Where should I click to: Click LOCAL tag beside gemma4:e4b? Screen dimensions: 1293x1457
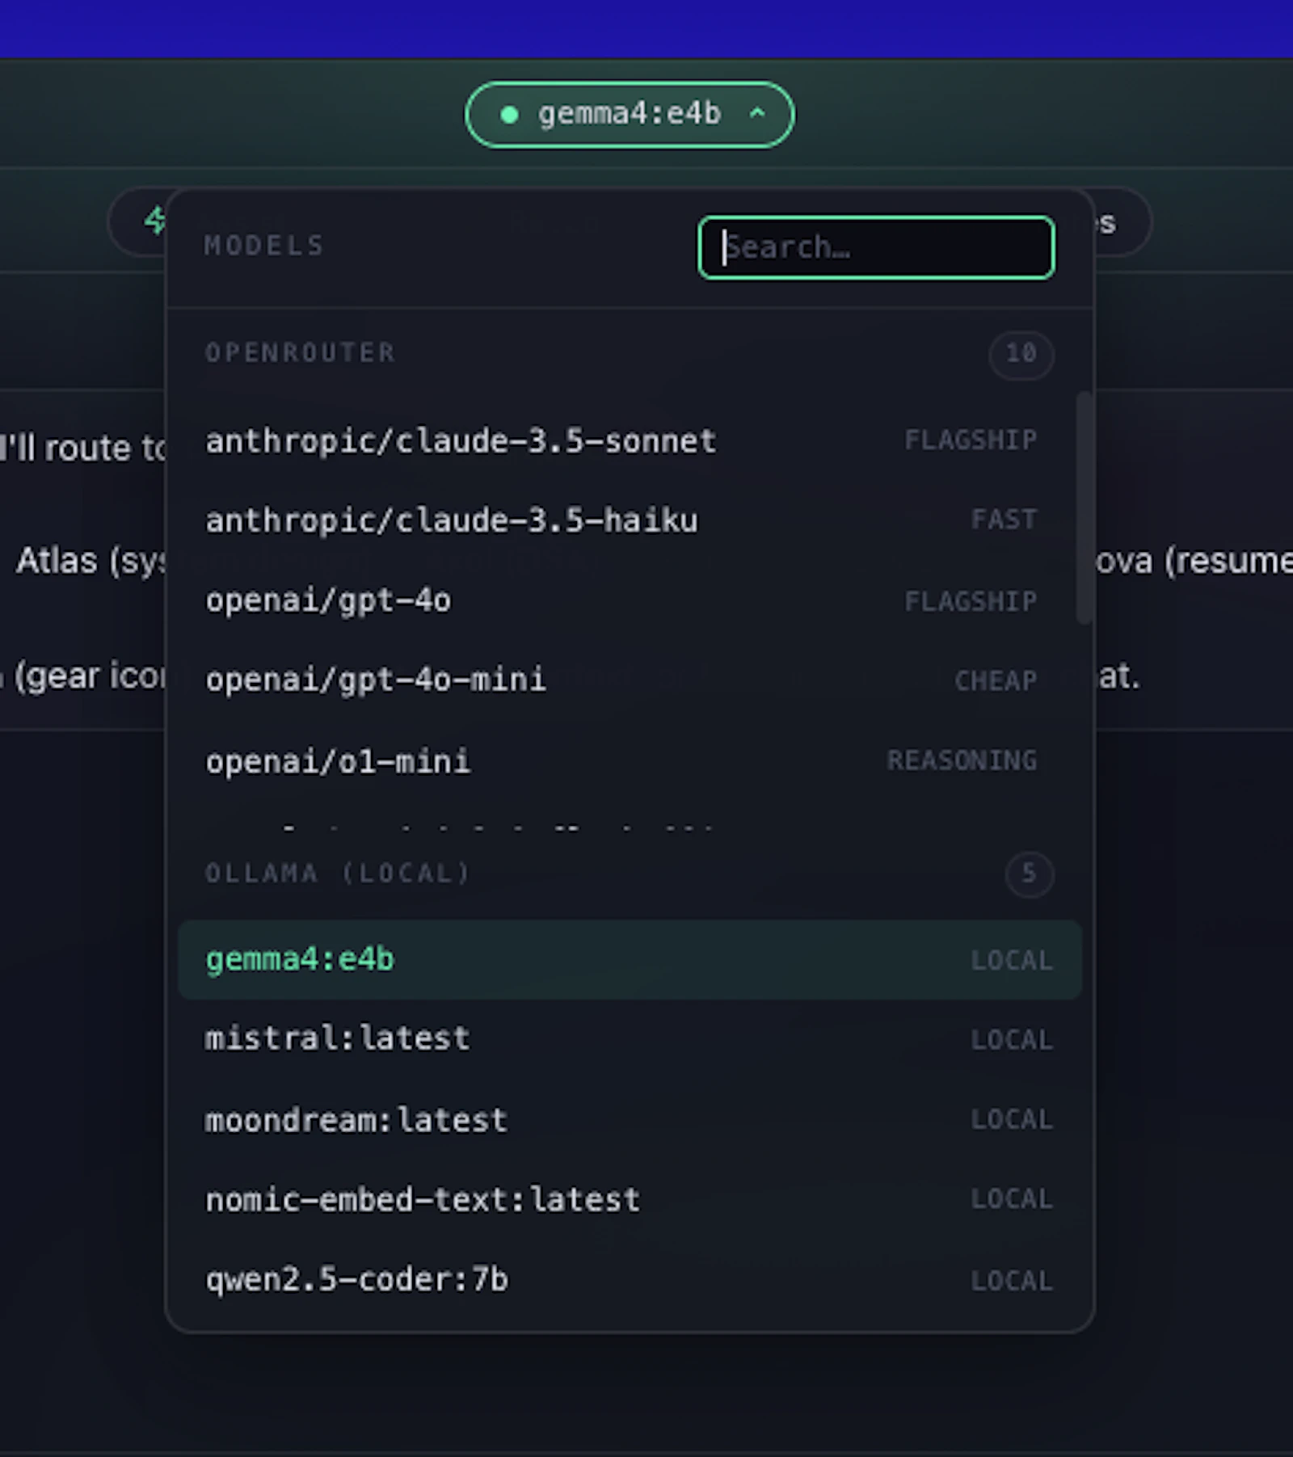click(1012, 961)
